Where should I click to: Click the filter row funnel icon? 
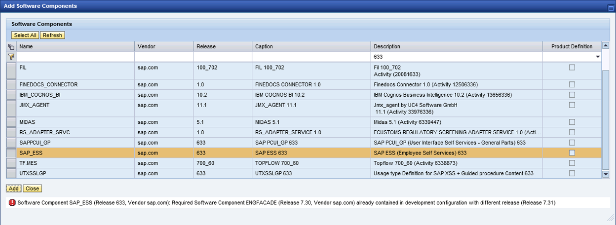[11, 57]
